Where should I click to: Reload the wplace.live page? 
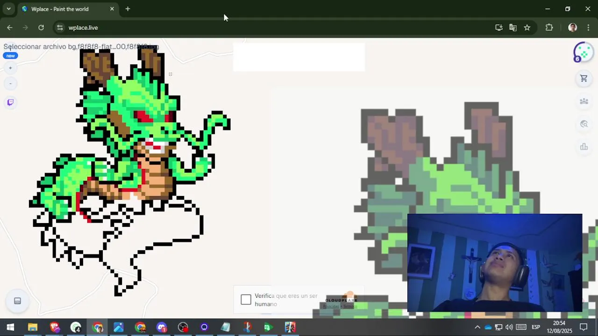(x=41, y=28)
